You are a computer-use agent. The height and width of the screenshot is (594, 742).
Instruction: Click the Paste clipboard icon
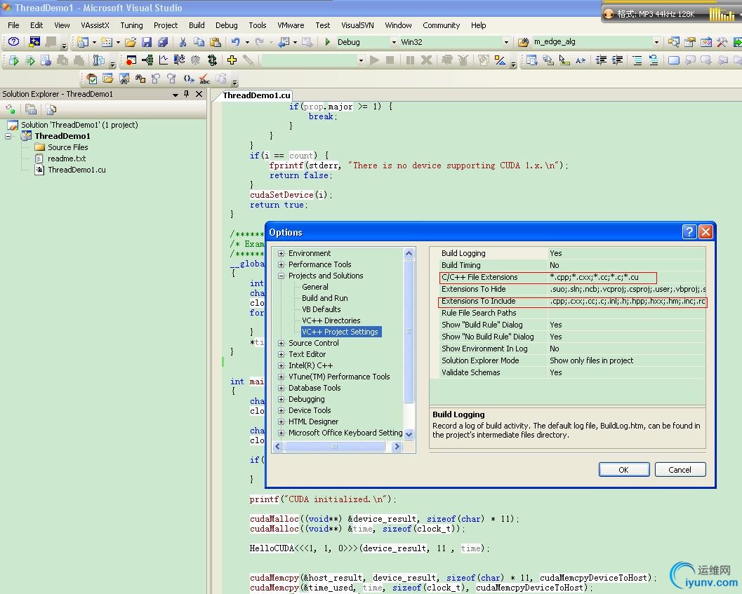point(216,42)
